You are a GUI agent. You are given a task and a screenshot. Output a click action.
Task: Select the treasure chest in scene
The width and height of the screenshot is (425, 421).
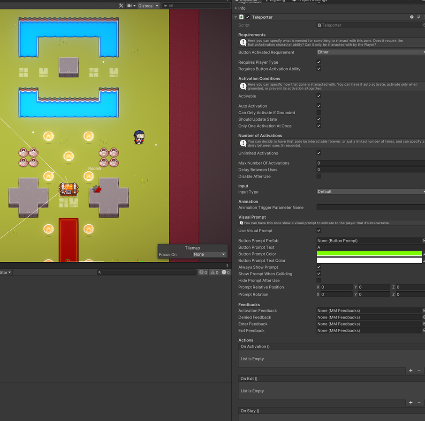[68, 189]
